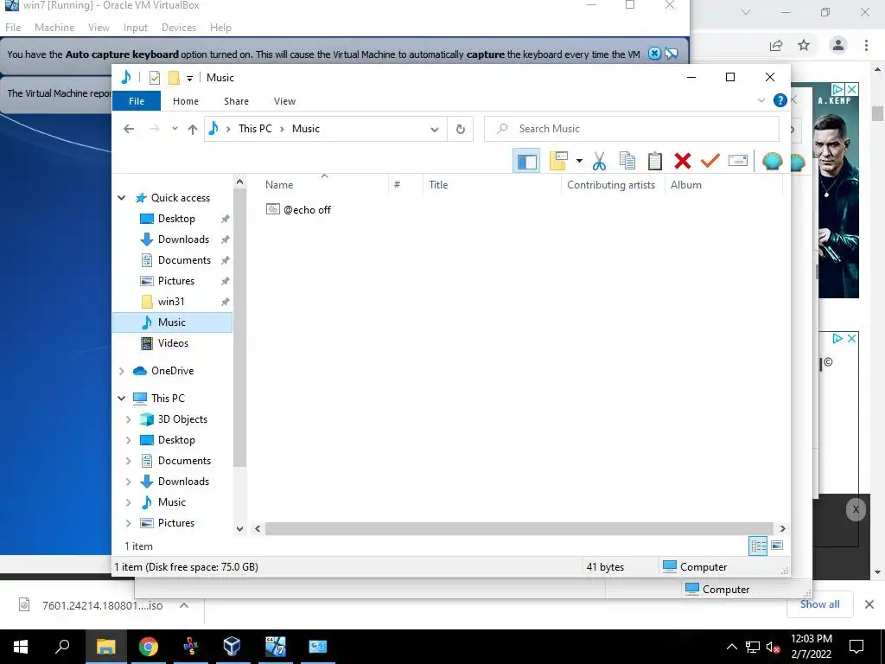
Task: Switch to large icons view layout
Action: point(777,546)
